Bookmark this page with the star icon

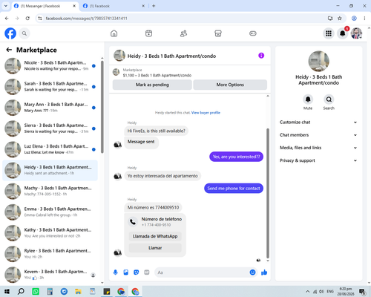pyautogui.click(x=340, y=19)
